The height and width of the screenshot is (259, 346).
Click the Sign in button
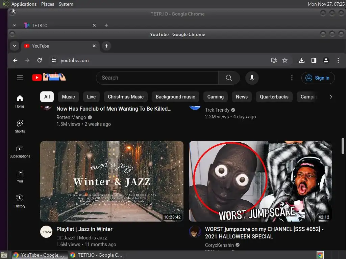pyautogui.click(x=318, y=78)
